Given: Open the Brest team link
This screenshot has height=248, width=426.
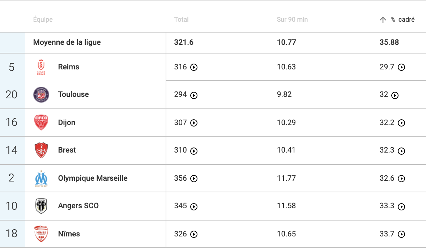Looking at the screenshot, I should (67, 150).
